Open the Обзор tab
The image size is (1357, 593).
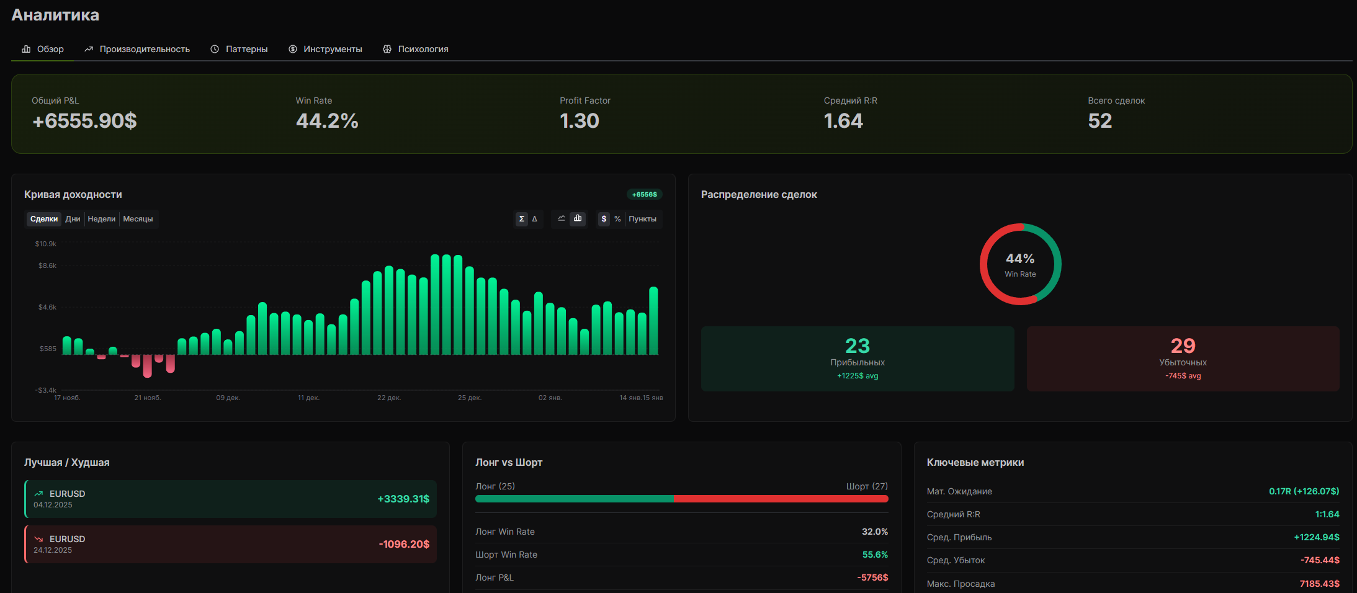43,49
